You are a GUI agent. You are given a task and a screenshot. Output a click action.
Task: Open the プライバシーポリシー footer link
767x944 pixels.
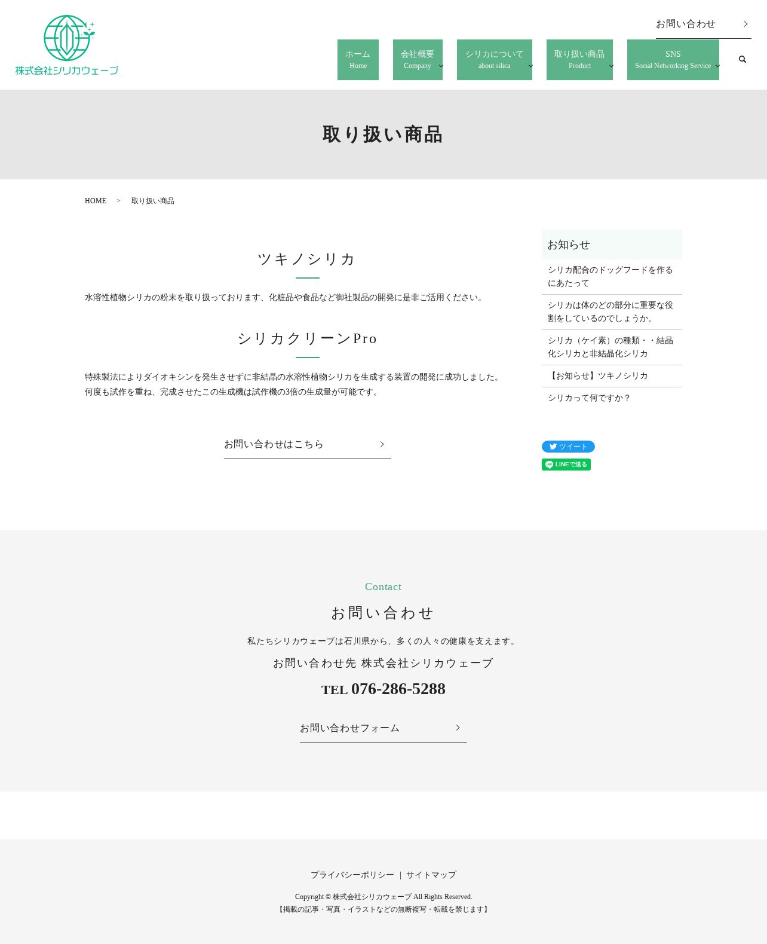click(352, 875)
